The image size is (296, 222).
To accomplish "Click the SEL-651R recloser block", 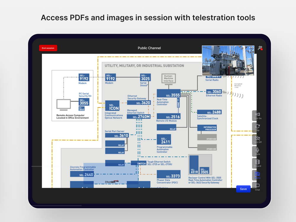I will (194, 164).
